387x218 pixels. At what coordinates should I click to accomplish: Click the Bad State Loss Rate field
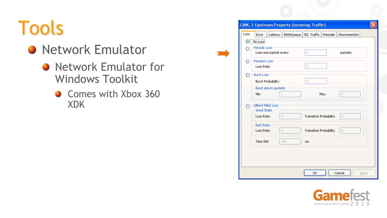coord(290,131)
